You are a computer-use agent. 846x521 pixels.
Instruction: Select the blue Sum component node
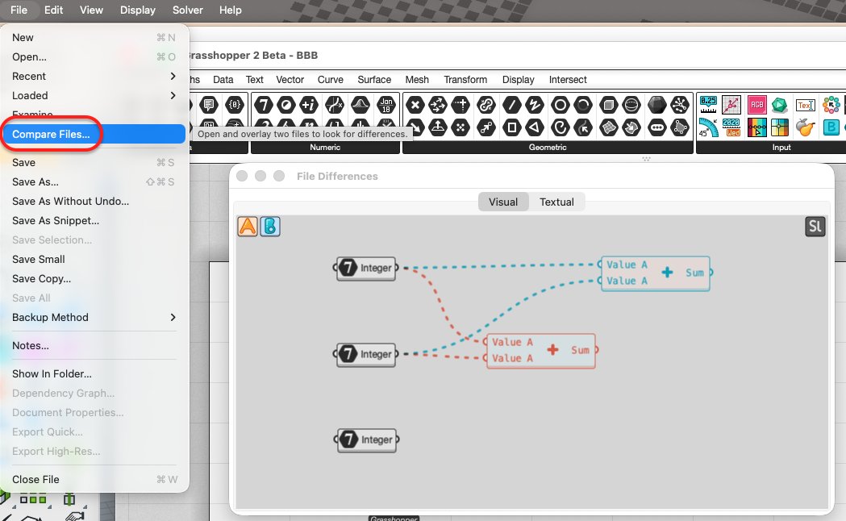656,273
